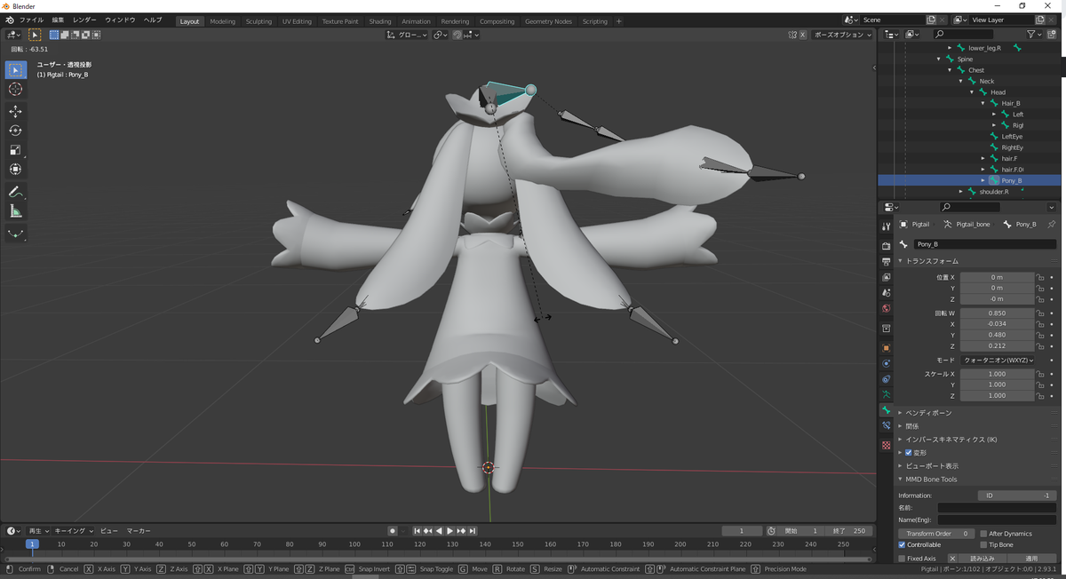Switch to the Animation workspace tab
The height and width of the screenshot is (579, 1066).
click(416, 21)
